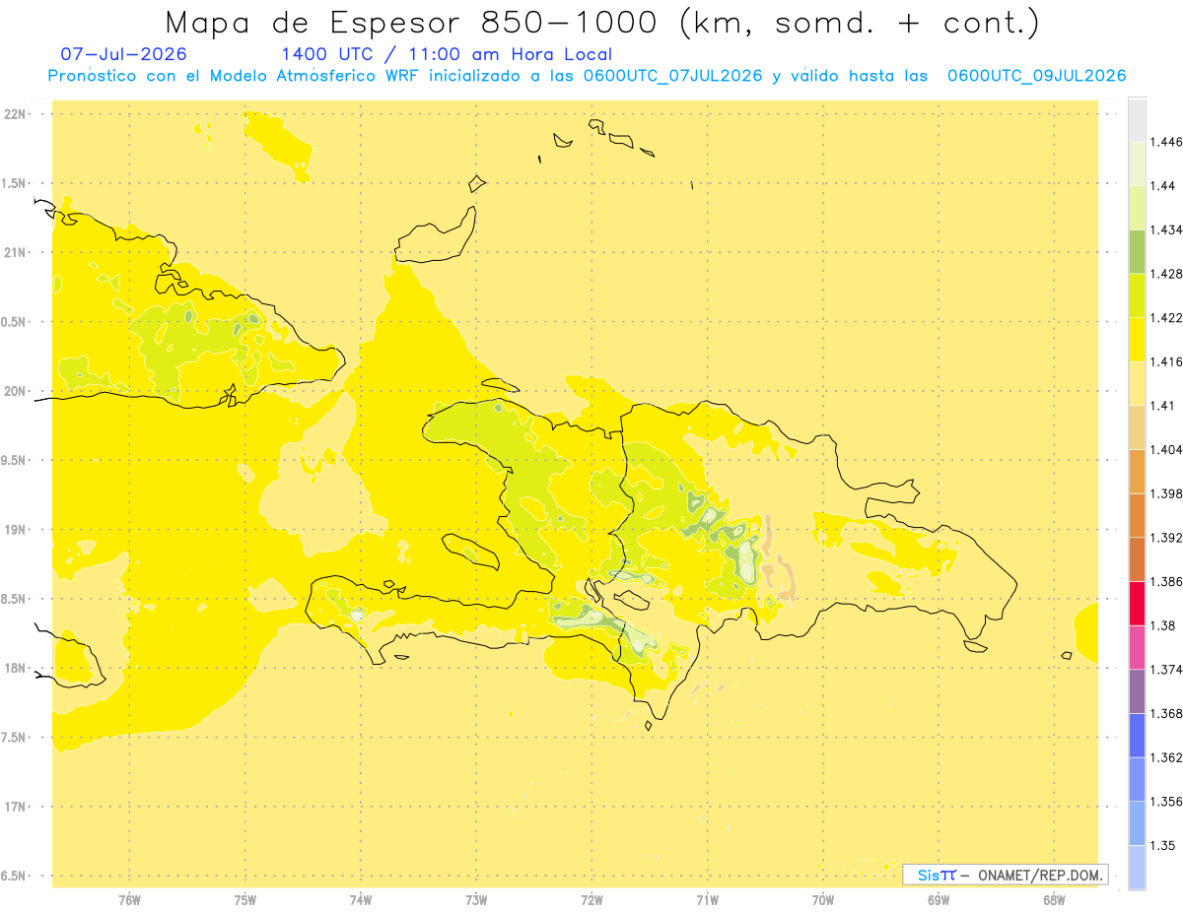Click the date label "07-Jul-2026"
Image resolution: width=1183 pixels, height=913 pixels.
click(123, 54)
